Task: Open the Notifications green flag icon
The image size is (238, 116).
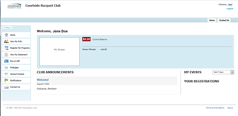Action: pyautogui.click(x=6, y=81)
